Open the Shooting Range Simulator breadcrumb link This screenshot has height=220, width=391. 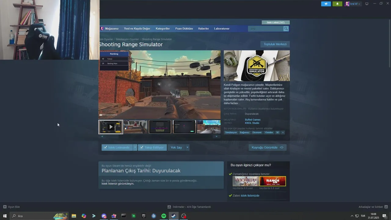[x=157, y=39]
